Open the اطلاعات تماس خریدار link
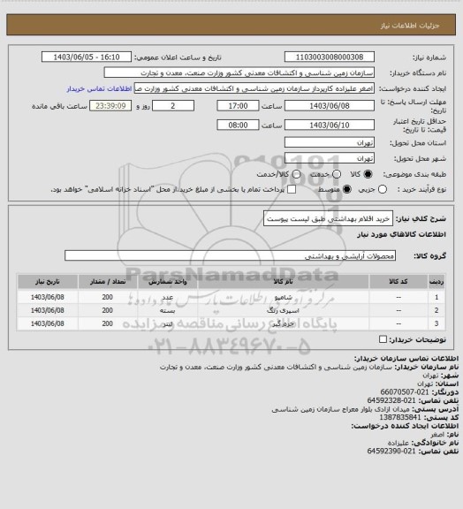Screen dimensions: 463x509 (x=99, y=88)
